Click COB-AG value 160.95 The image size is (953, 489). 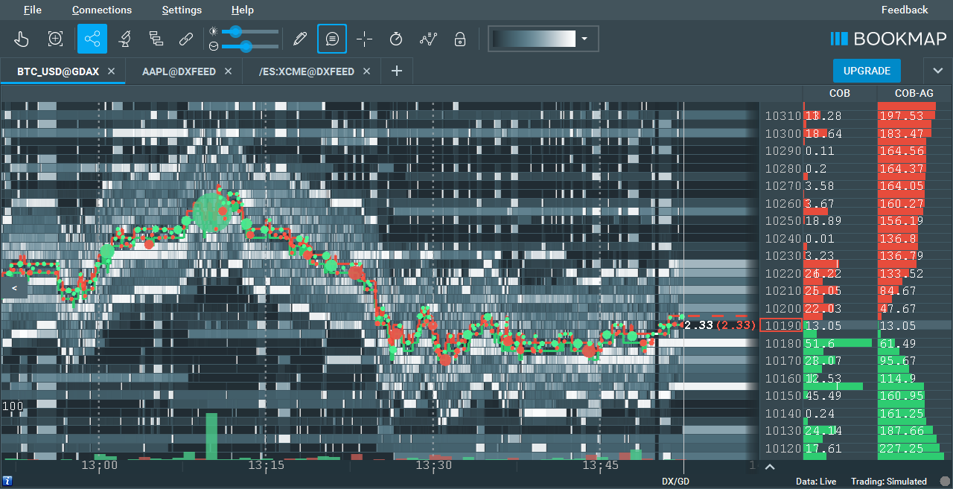(902, 395)
